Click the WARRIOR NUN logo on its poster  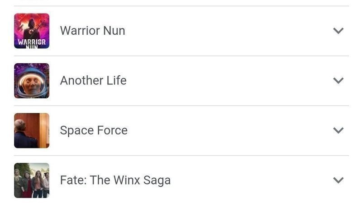[31, 44]
